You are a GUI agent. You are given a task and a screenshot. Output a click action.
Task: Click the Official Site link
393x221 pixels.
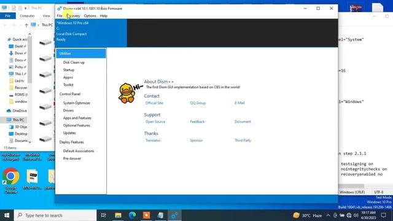154,103
